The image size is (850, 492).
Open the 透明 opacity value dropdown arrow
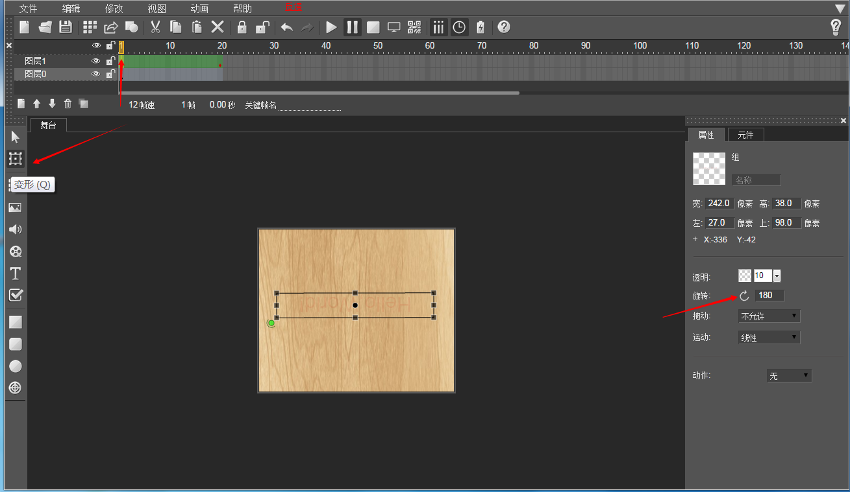(x=777, y=276)
